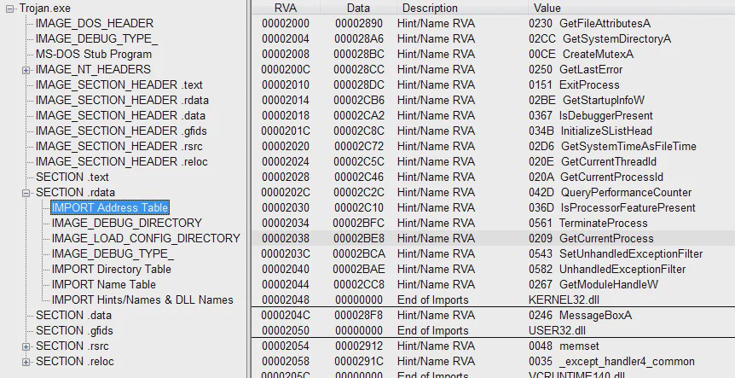The height and width of the screenshot is (378, 735).
Task: Select IMAGE_LOAD_CONFIG_DIRECTORY in the tree
Action: [146, 238]
